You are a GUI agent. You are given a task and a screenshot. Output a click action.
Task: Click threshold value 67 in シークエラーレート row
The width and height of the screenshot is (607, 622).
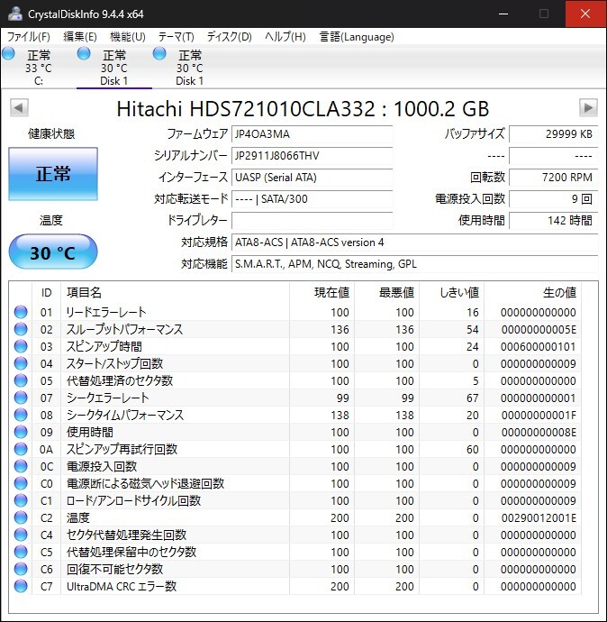(x=472, y=398)
